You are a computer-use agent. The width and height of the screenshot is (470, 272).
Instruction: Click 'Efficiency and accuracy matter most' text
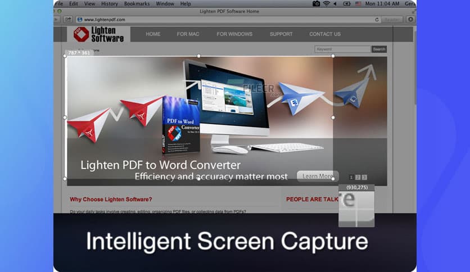click(211, 176)
